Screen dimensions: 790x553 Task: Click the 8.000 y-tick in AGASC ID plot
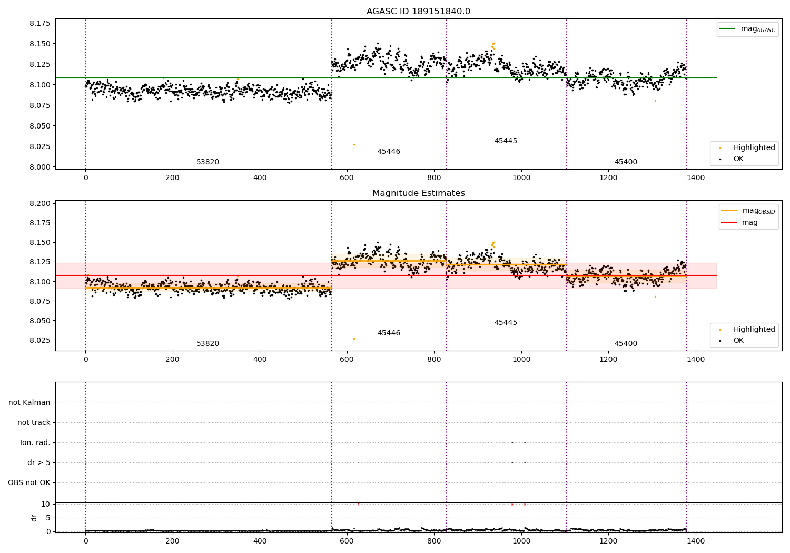pyautogui.click(x=39, y=167)
